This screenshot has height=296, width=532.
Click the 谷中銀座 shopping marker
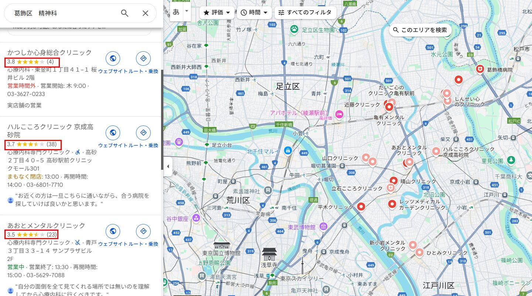tap(196, 218)
